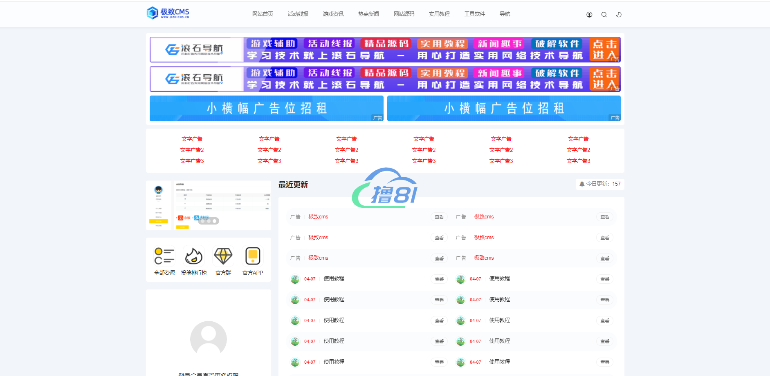Click the user account icon in header

589,15
